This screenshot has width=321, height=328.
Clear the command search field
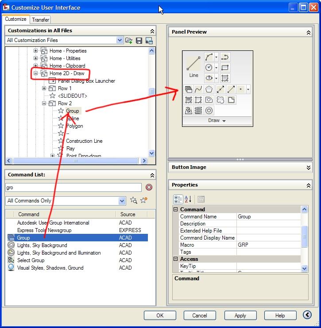click(x=149, y=187)
